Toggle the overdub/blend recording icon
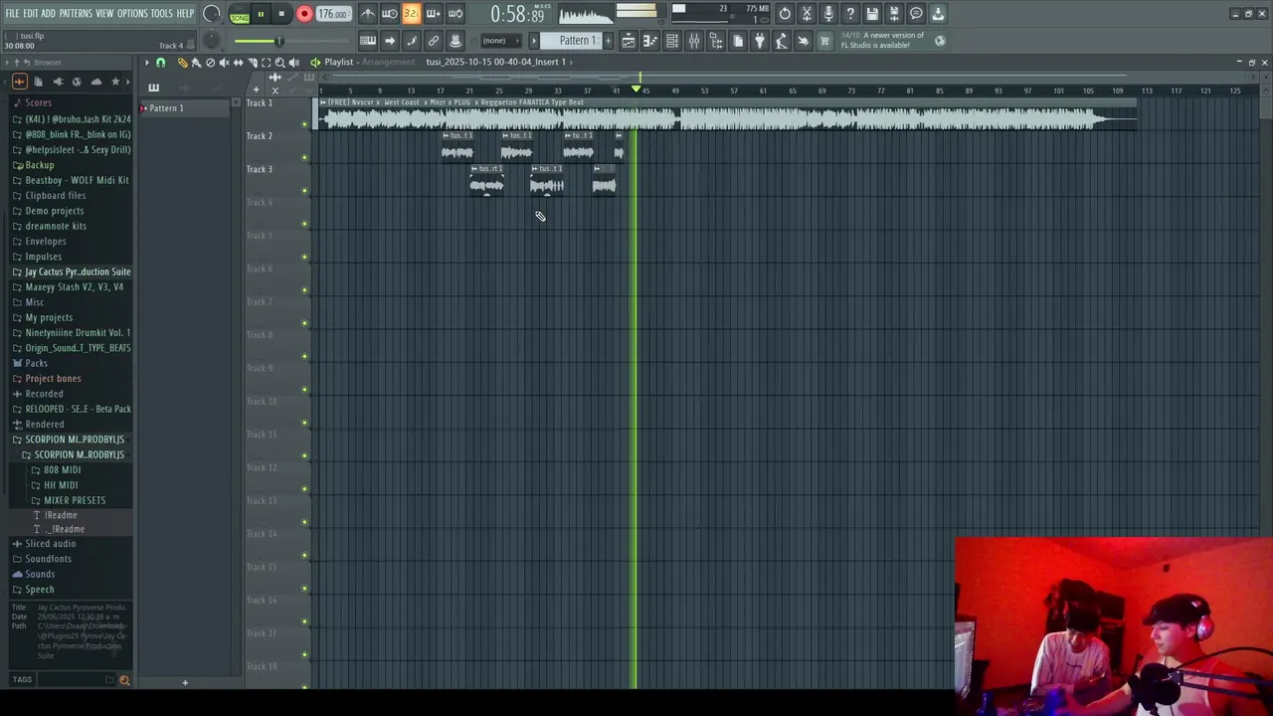This screenshot has height=716, width=1273. pyautogui.click(x=434, y=14)
